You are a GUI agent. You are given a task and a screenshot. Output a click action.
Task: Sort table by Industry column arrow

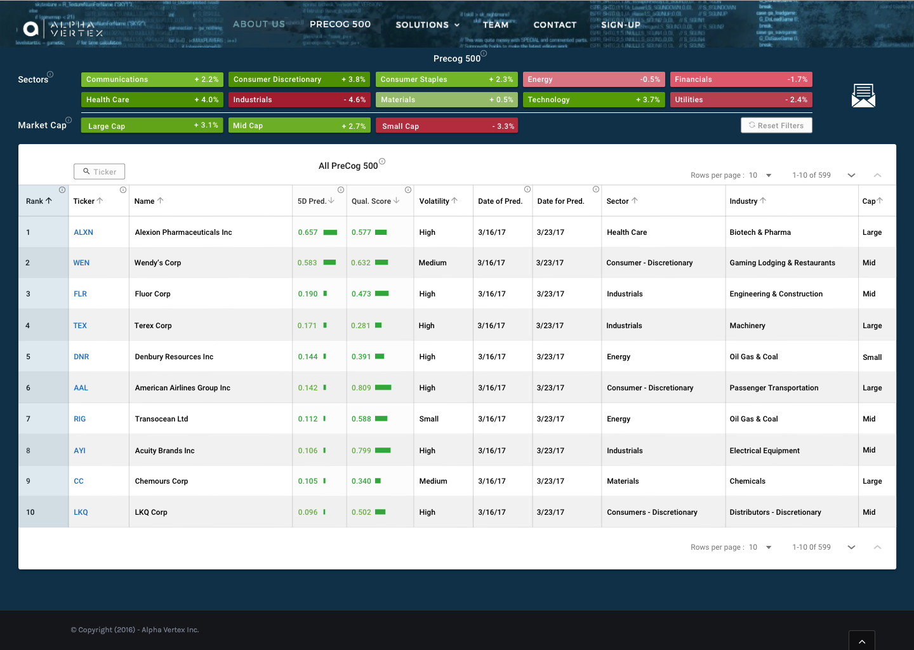tap(763, 201)
